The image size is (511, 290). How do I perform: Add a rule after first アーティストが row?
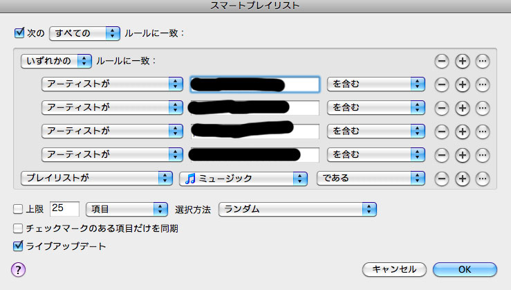[x=462, y=85]
